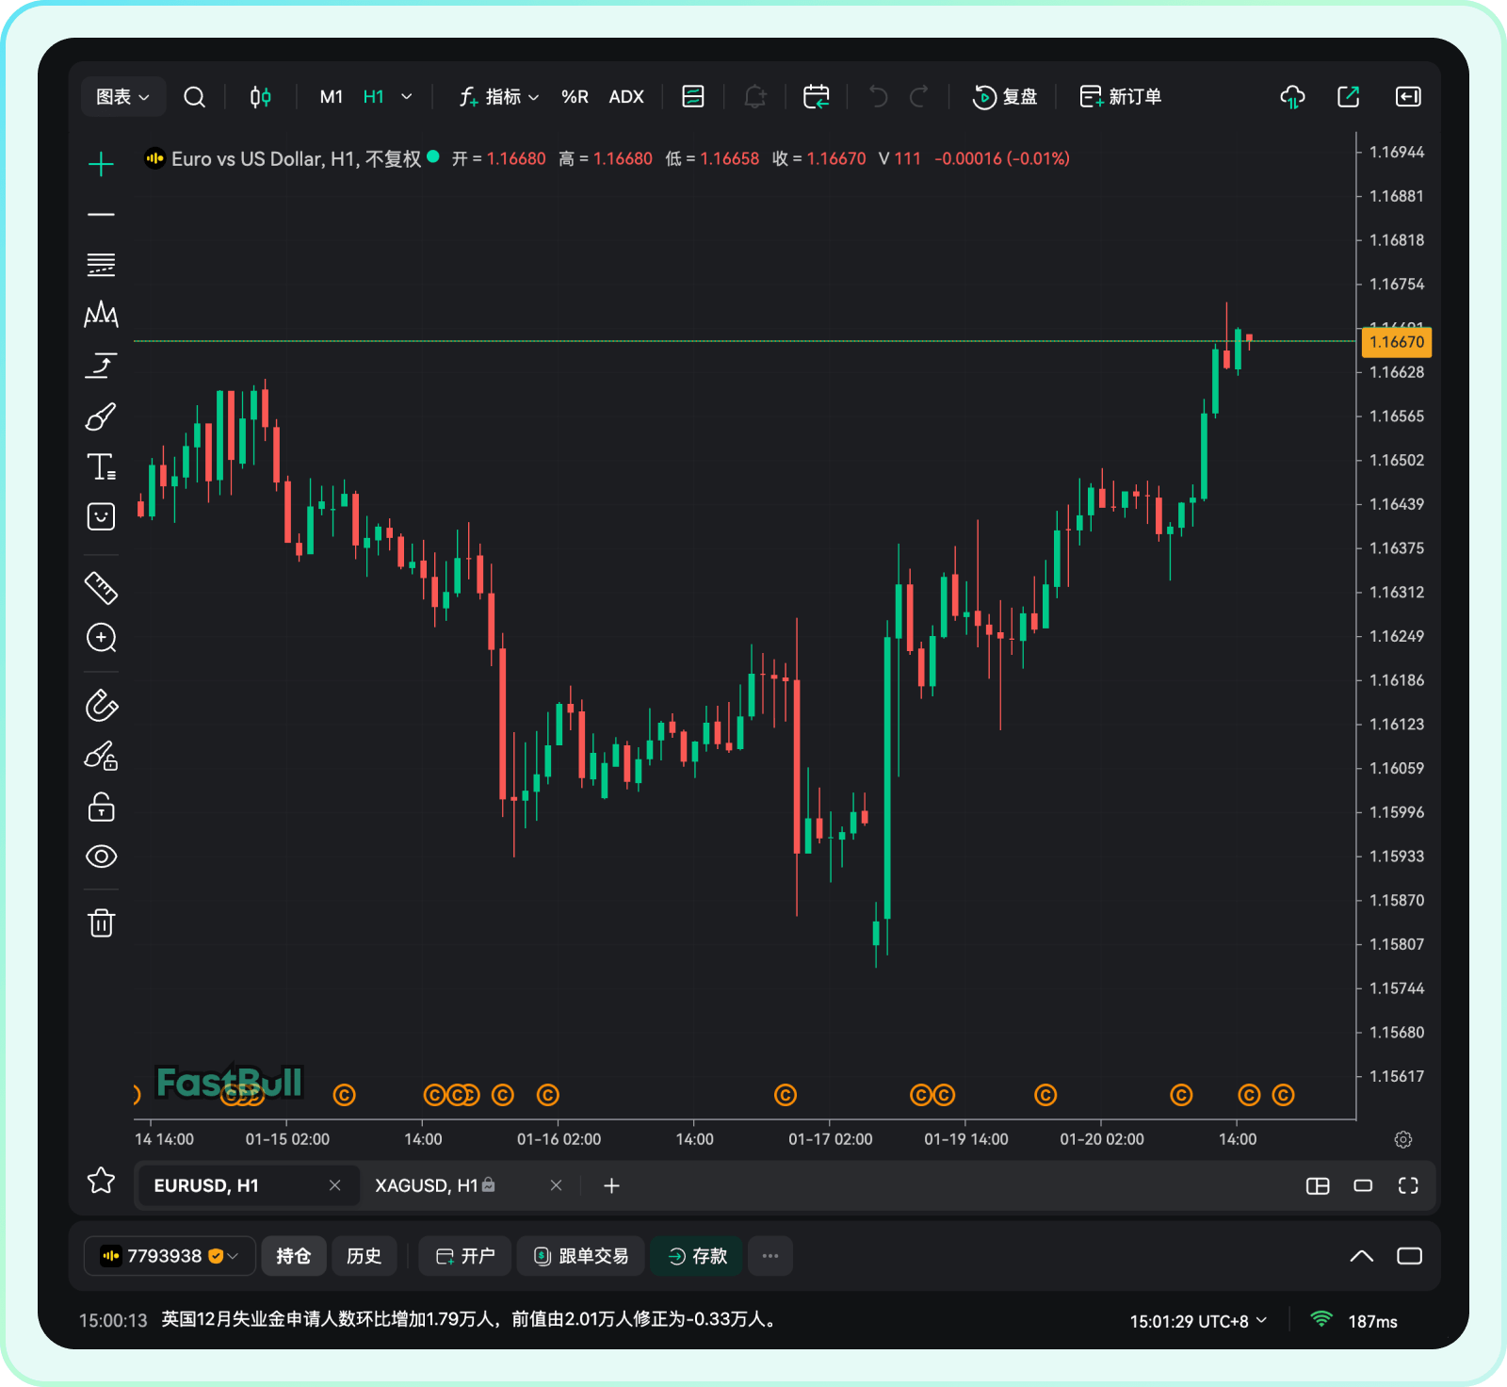
Task: Click the trash icon to delete drawings
Action: coord(101,922)
